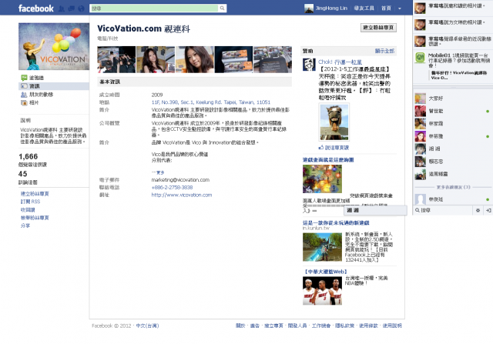The image size is (493, 344).
Task: Open the friends activity item in the left sidebar
Action: pyautogui.click(x=41, y=95)
